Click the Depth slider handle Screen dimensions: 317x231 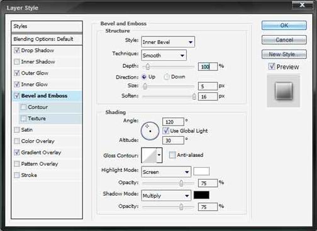148,67
